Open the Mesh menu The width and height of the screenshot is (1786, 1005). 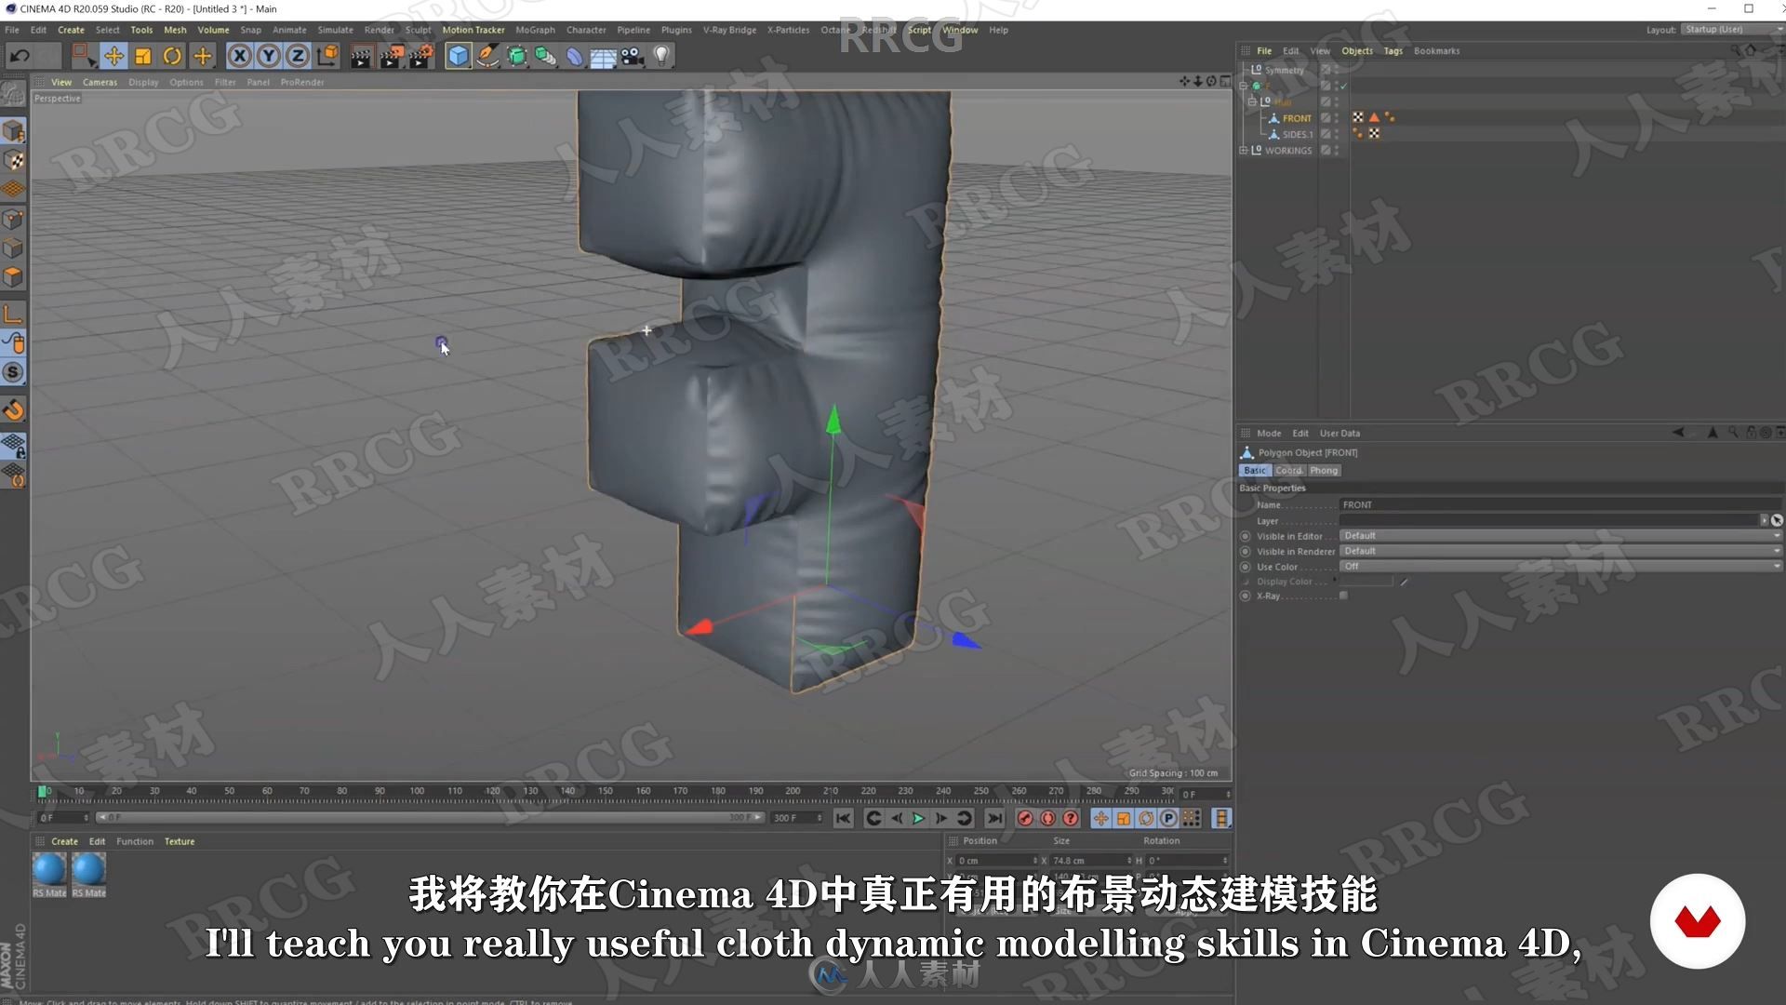click(175, 30)
